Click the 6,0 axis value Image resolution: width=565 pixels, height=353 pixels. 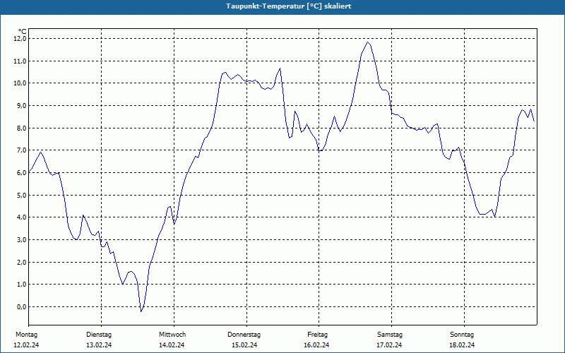pyautogui.click(x=21, y=172)
